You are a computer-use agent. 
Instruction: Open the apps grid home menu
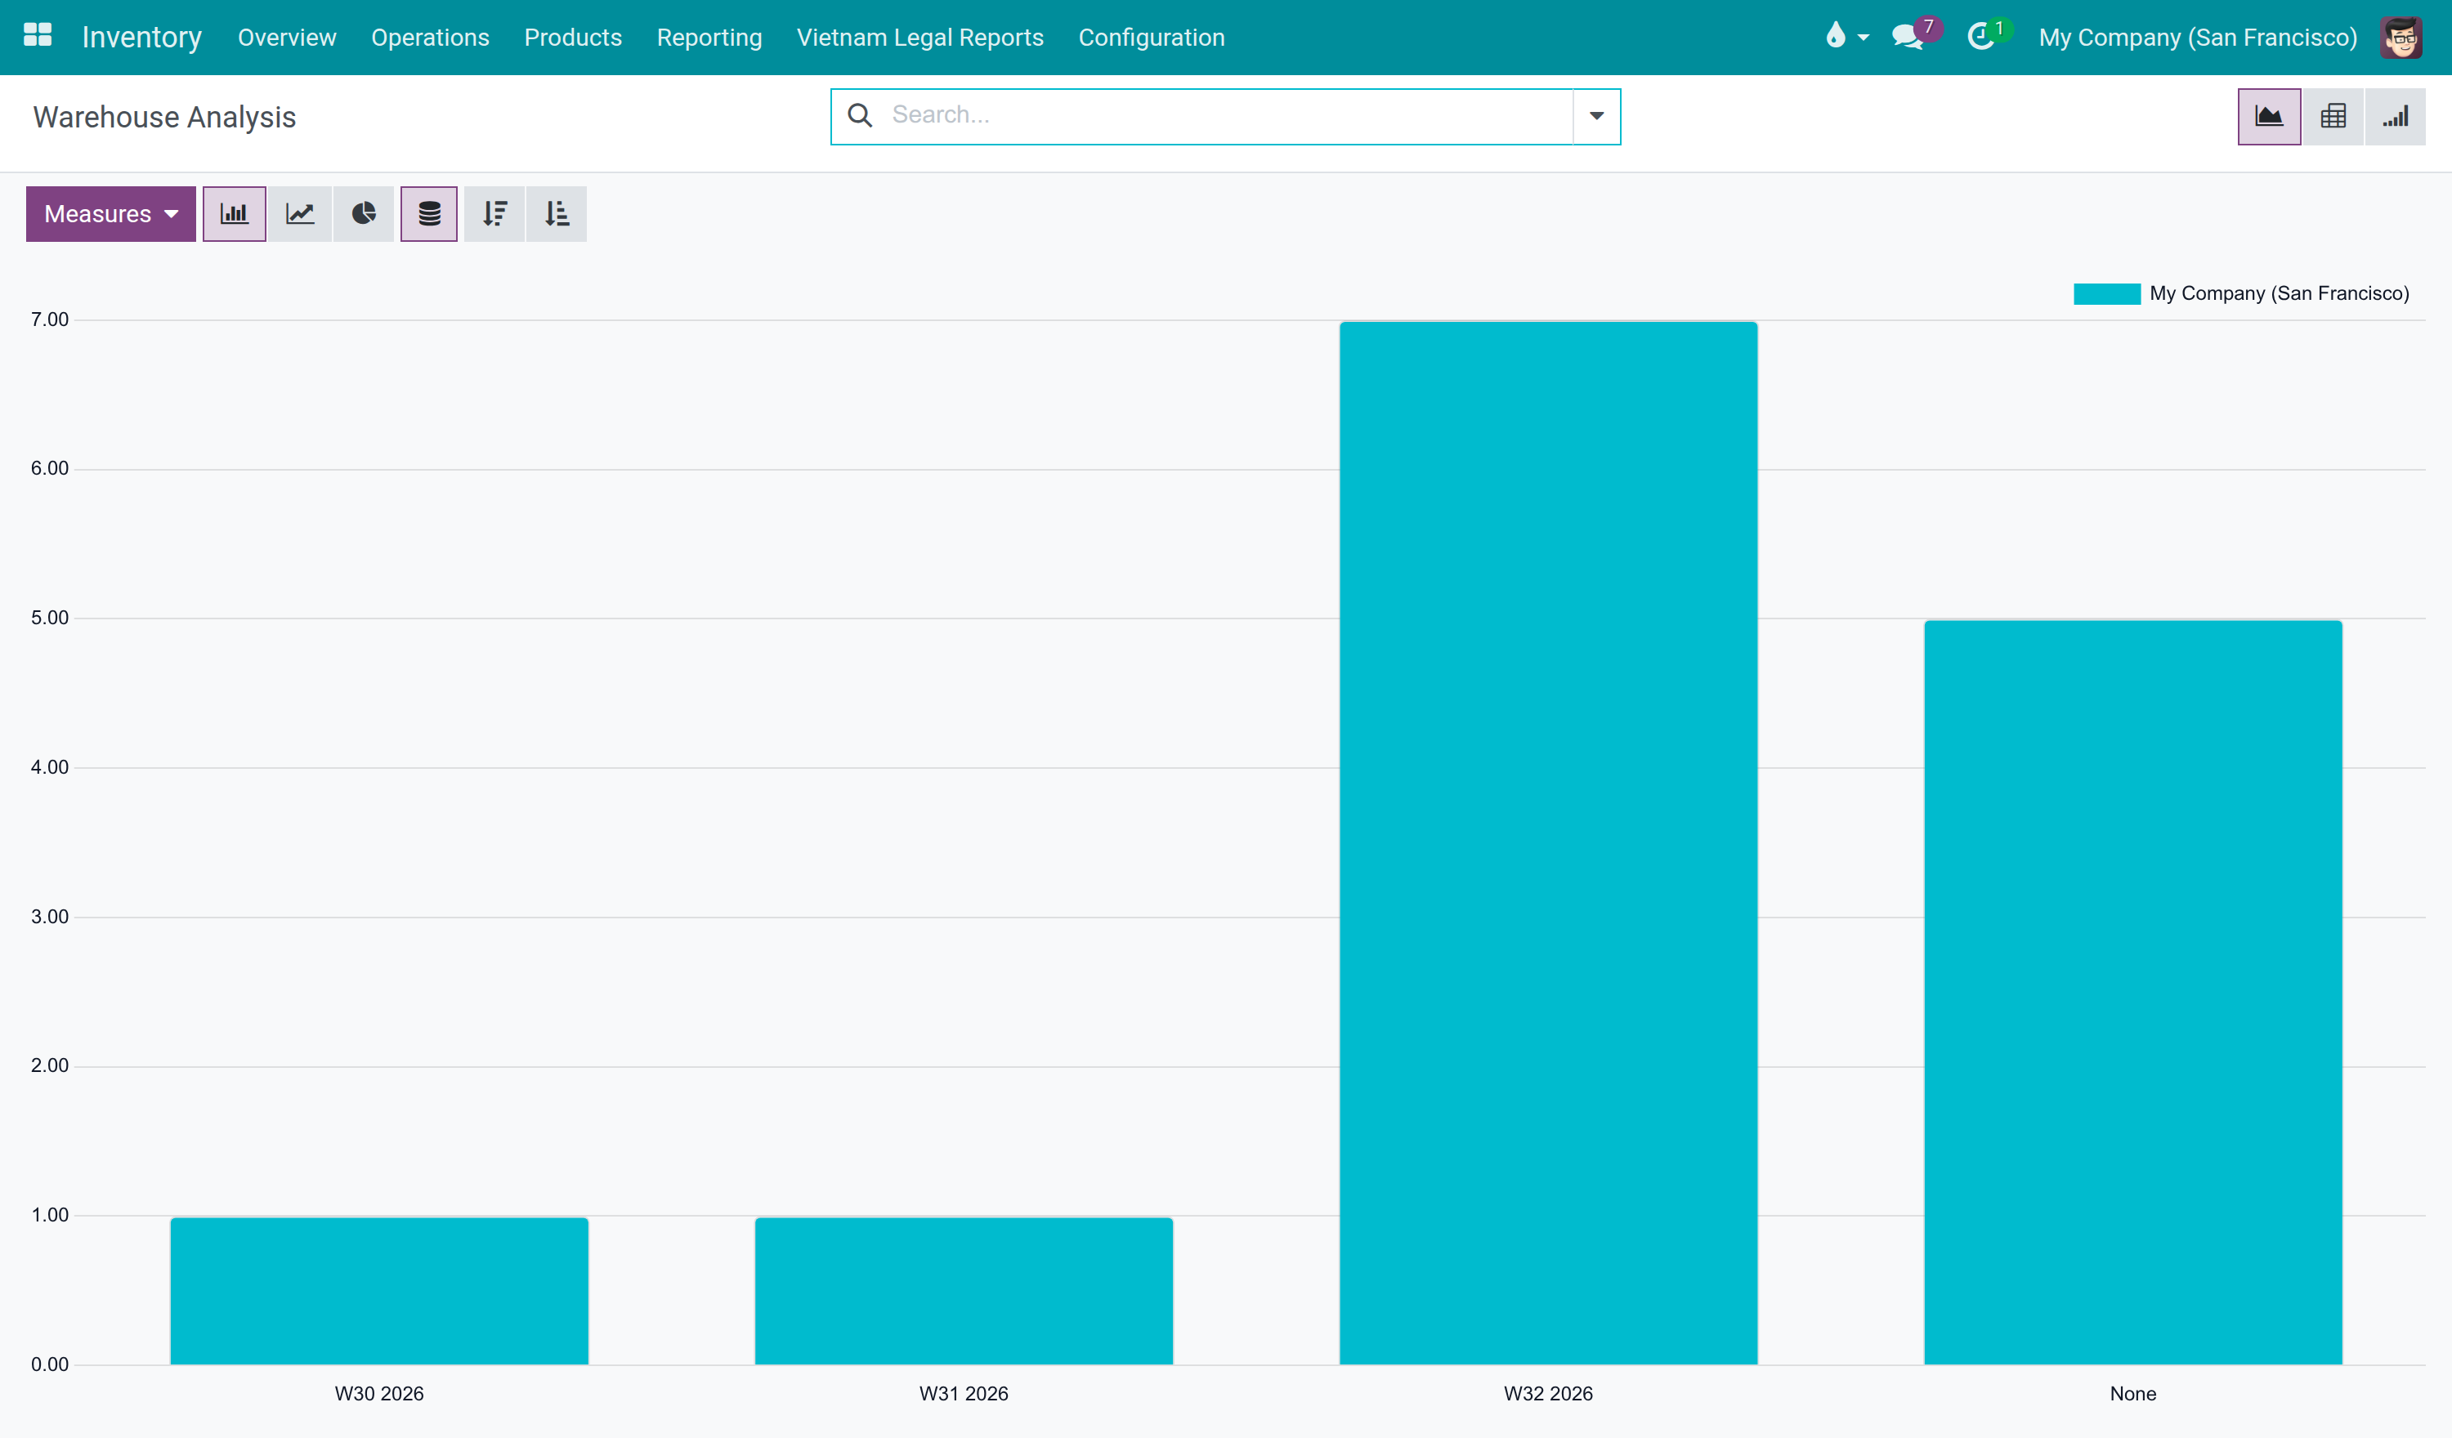(37, 36)
